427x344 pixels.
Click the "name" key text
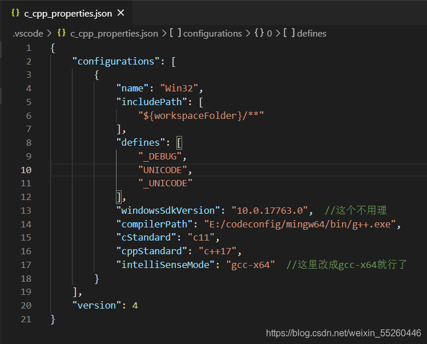click(x=132, y=89)
